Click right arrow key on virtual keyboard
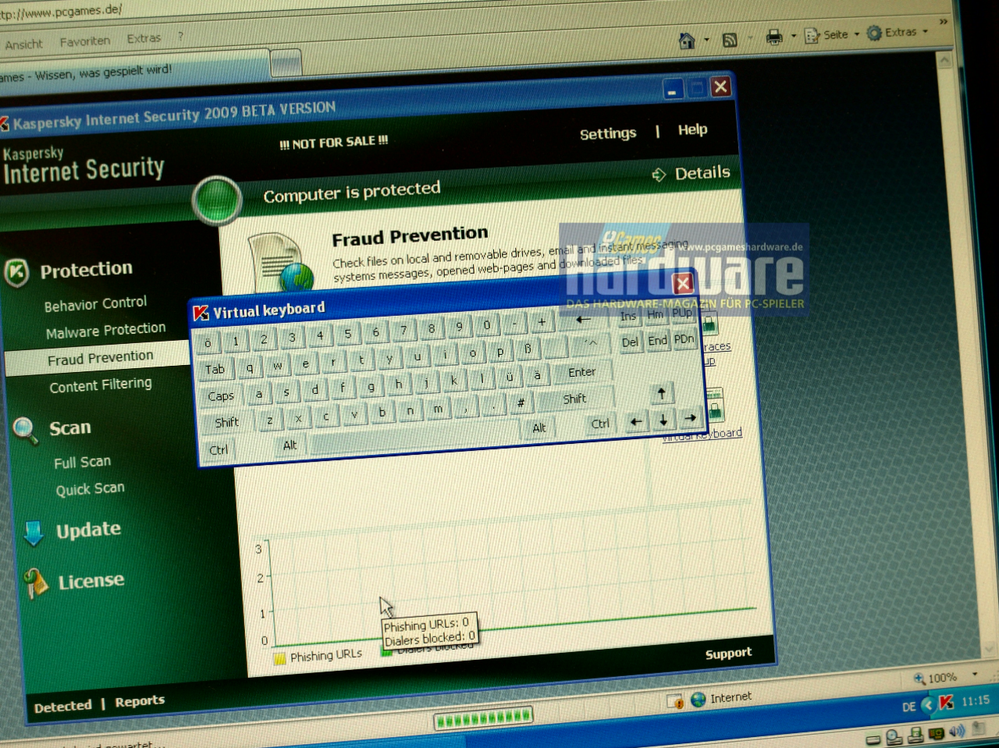 689,418
